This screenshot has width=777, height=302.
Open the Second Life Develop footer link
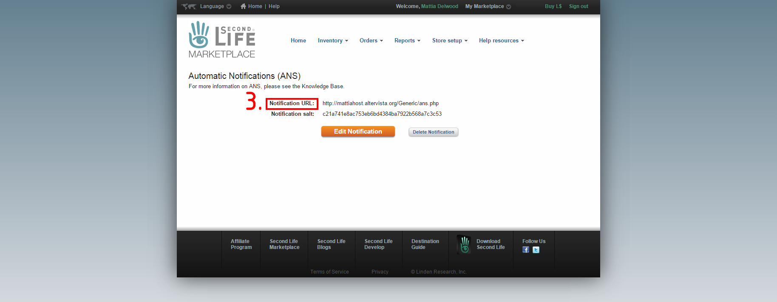[x=379, y=244]
